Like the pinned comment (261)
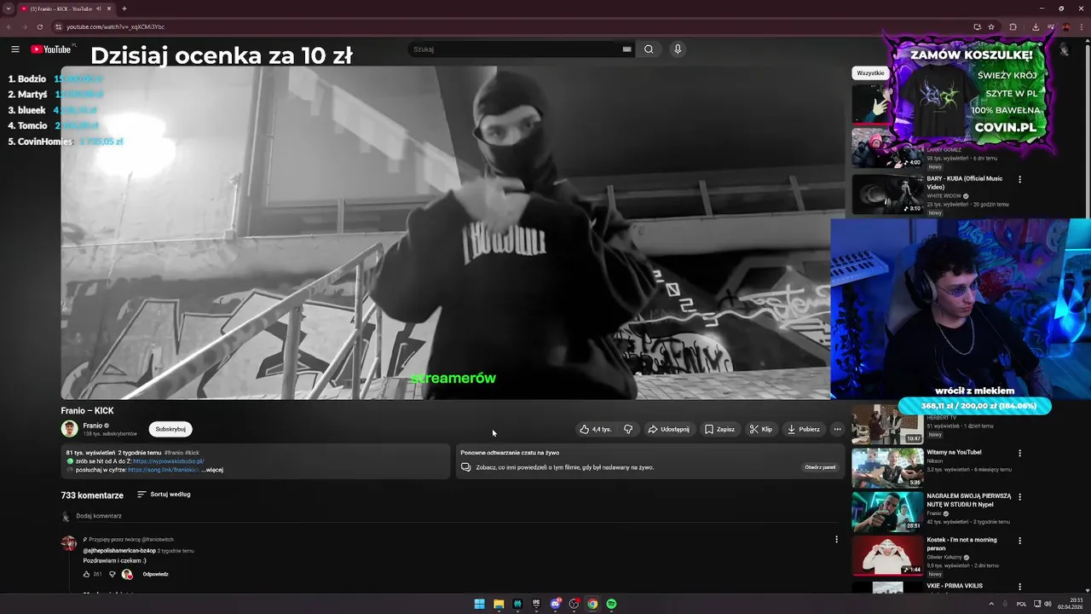The image size is (1091, 614). [x=86, y=574]
